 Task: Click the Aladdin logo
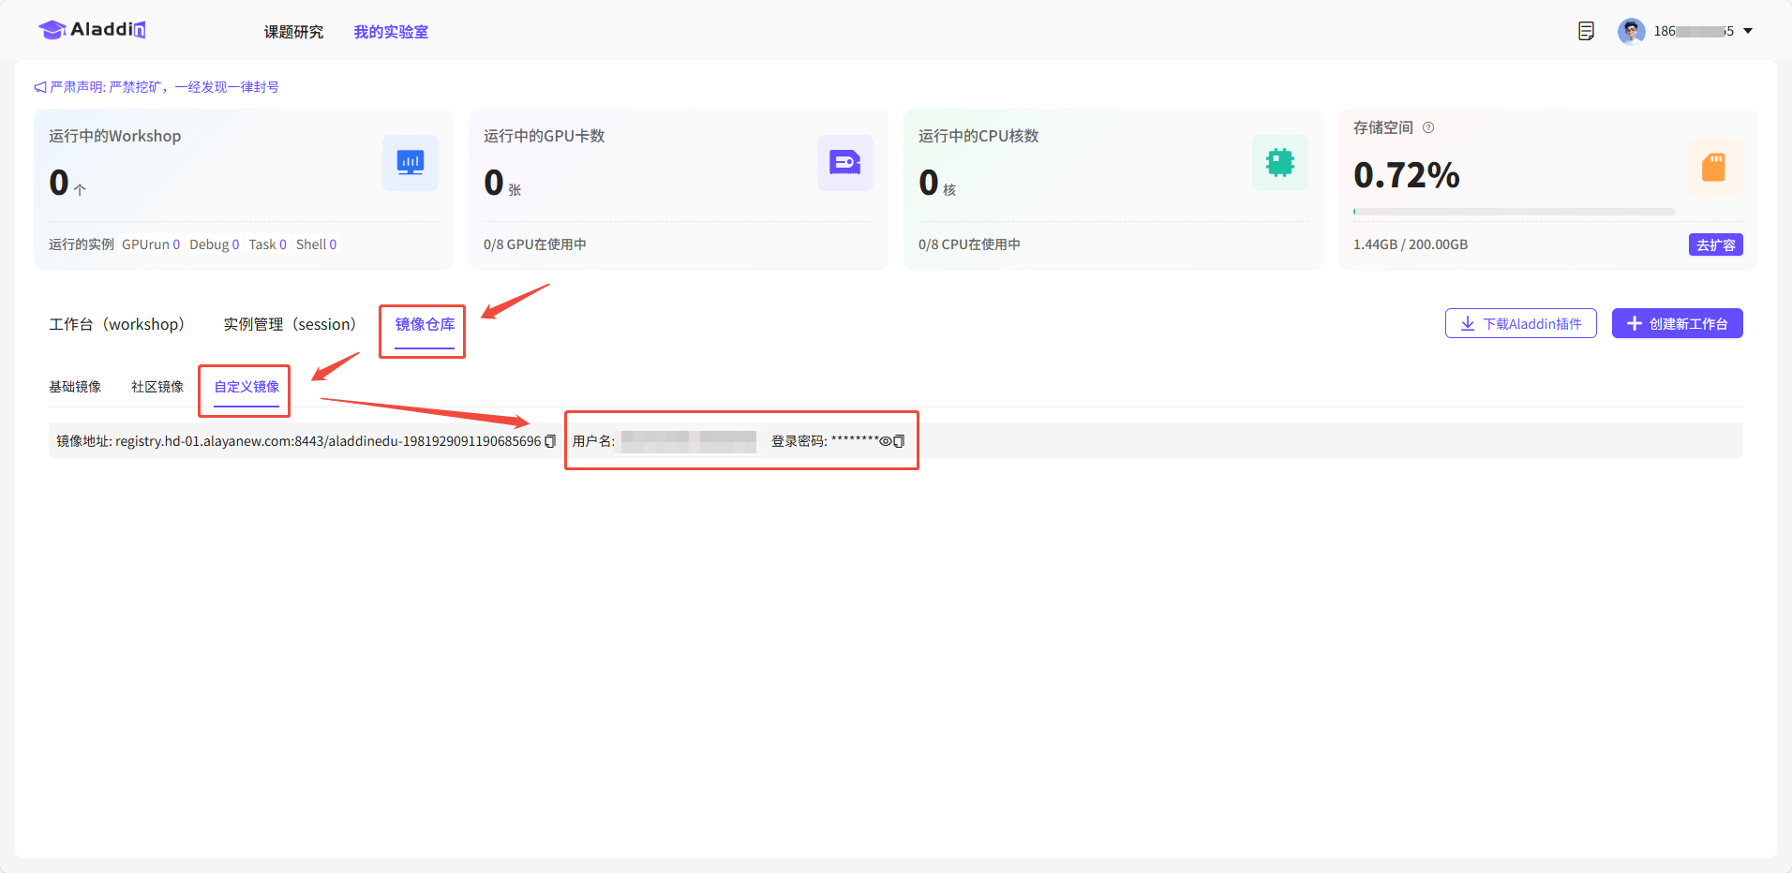coord(92,30)
